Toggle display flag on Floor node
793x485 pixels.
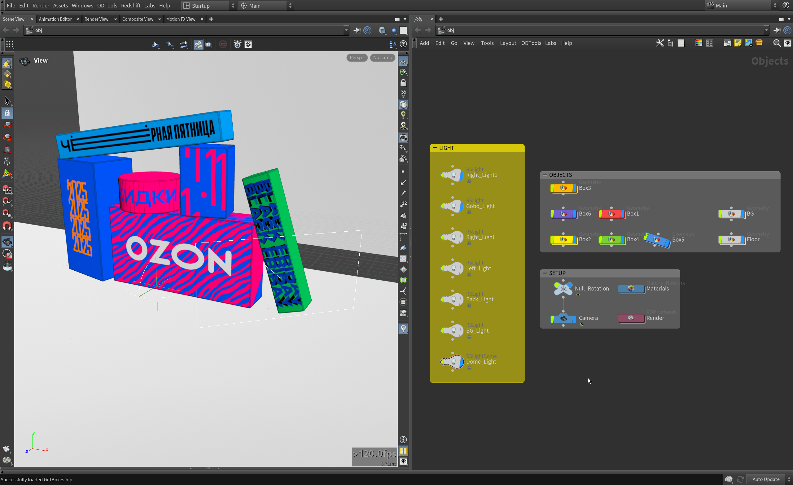pos(743,239)
